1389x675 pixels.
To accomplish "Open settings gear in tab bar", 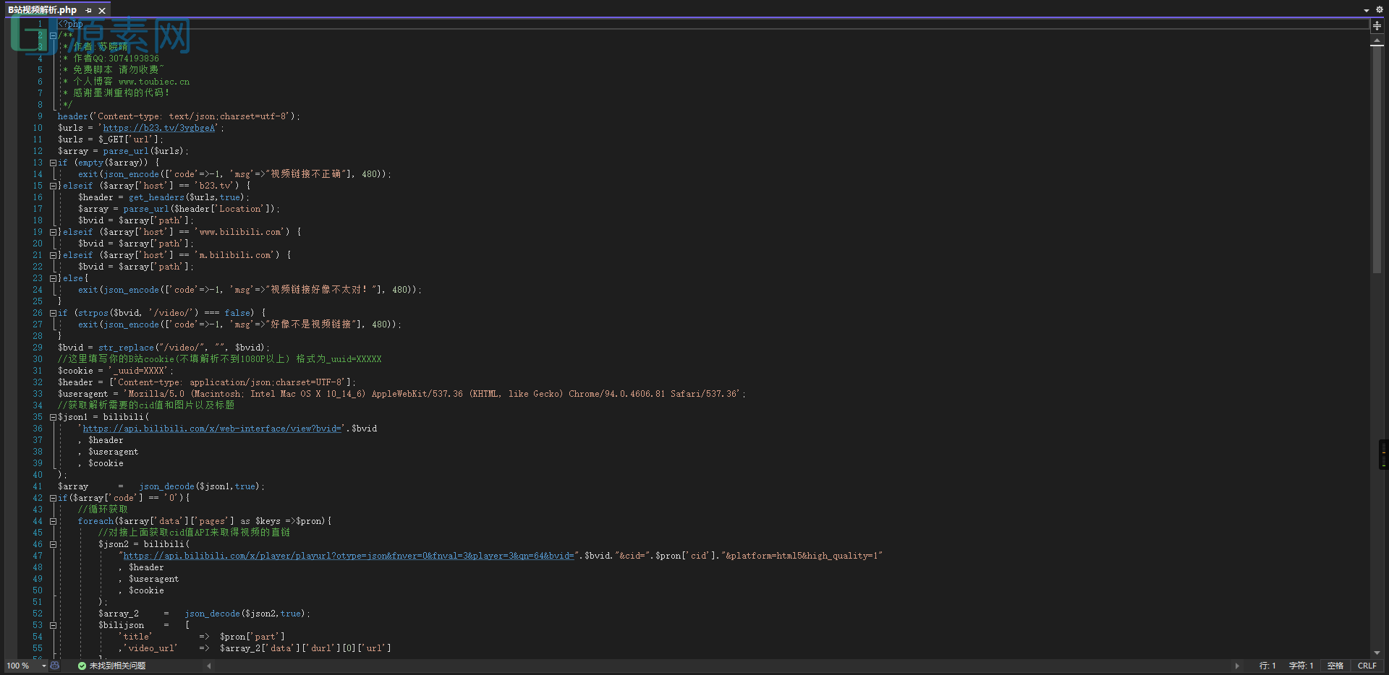I will pyautogui.click(x=1379, y=10).
